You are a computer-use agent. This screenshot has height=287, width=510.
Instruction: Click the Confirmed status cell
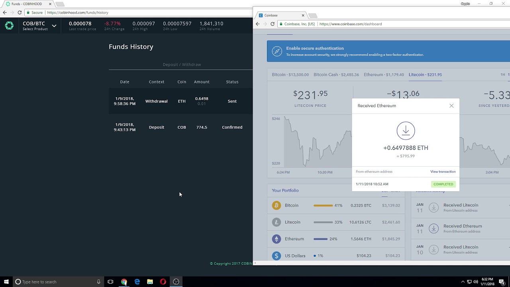232,127
